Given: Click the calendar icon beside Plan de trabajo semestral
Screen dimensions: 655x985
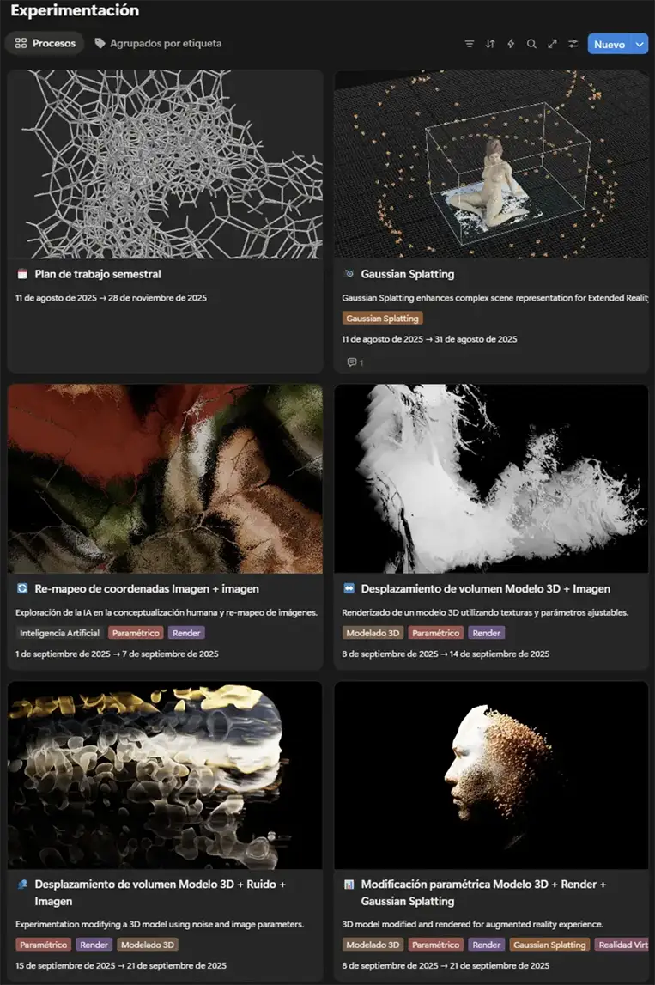Looking at the screenshot, I should [22, 274].
